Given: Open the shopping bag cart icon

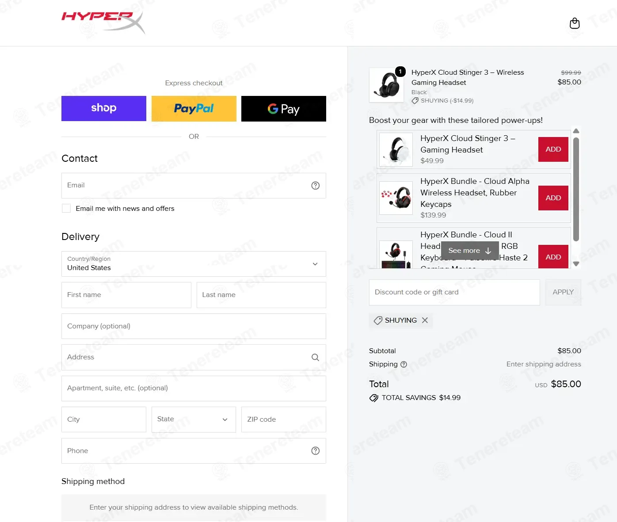Looking at the screenshot, I should point(575,23).
